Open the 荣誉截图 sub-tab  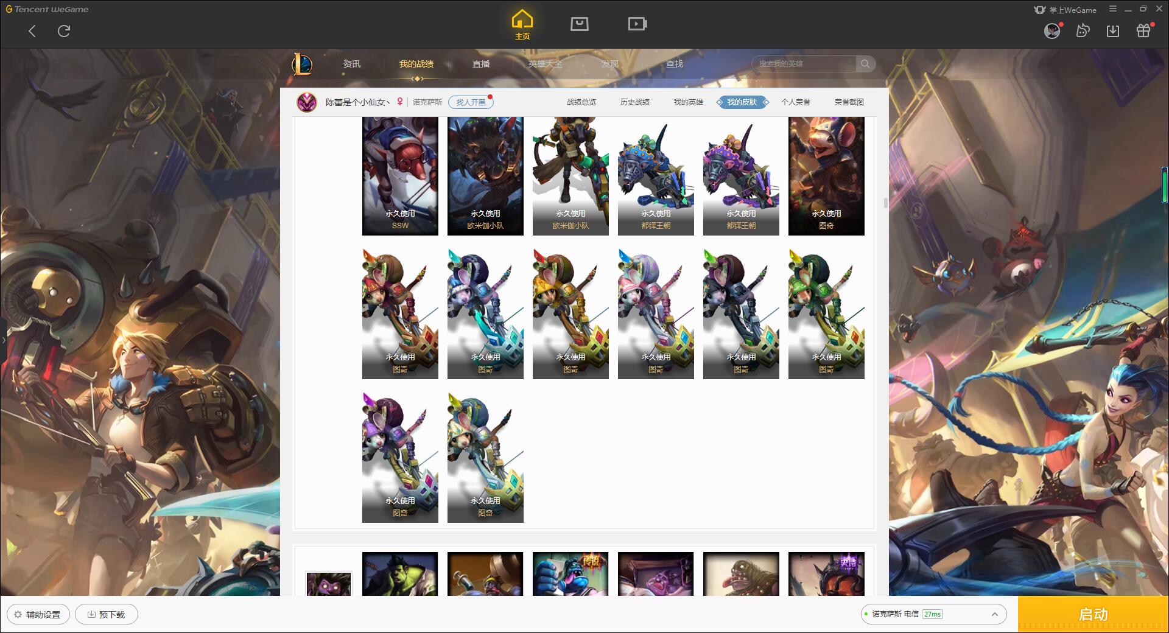[x=849, y=102]
